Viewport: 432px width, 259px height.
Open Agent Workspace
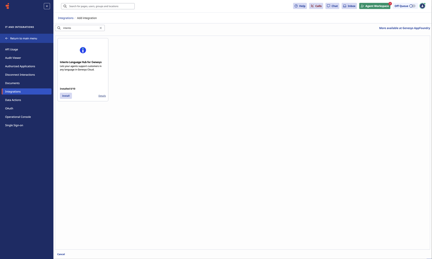click(374, 6)
